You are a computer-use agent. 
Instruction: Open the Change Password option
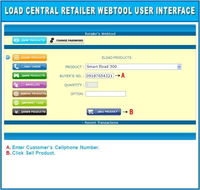pos(66,41)
